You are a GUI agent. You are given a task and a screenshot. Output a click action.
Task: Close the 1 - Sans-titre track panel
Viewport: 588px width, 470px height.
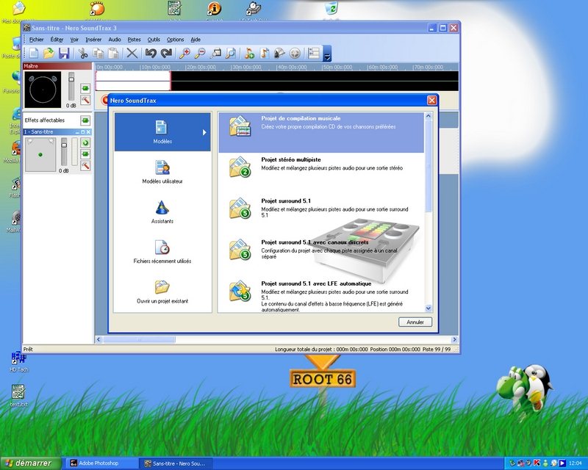[x=88, y=132]
